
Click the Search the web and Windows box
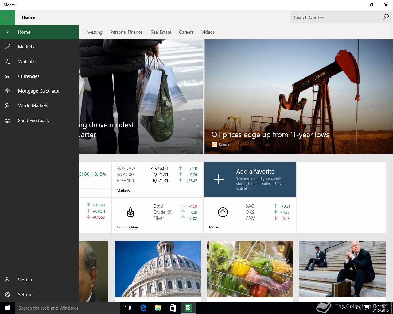pos(68,308)
